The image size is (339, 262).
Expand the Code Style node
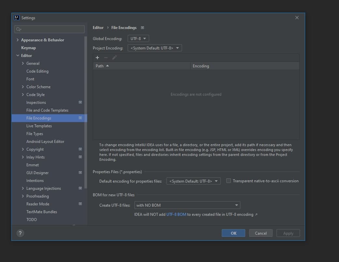point(23,95)
